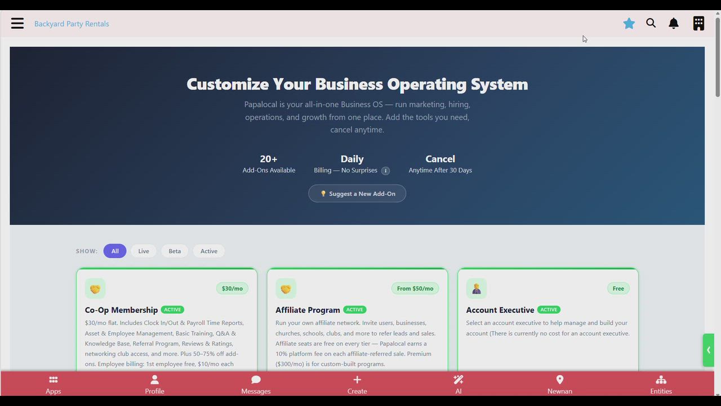Click the Account Executive person icon
This screenshot has height=406, width=721.
pos(477,289)
